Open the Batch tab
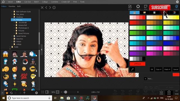 (36, 2)
